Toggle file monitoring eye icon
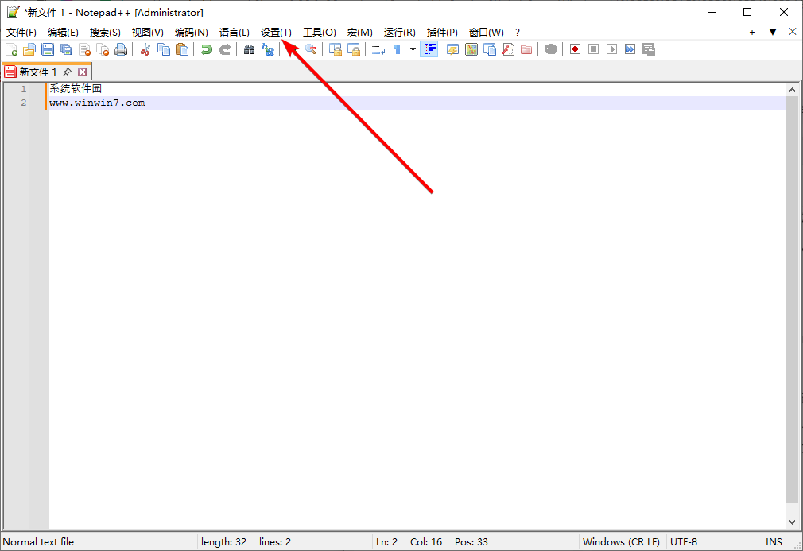The image size is (803, 551). [551, 49]
